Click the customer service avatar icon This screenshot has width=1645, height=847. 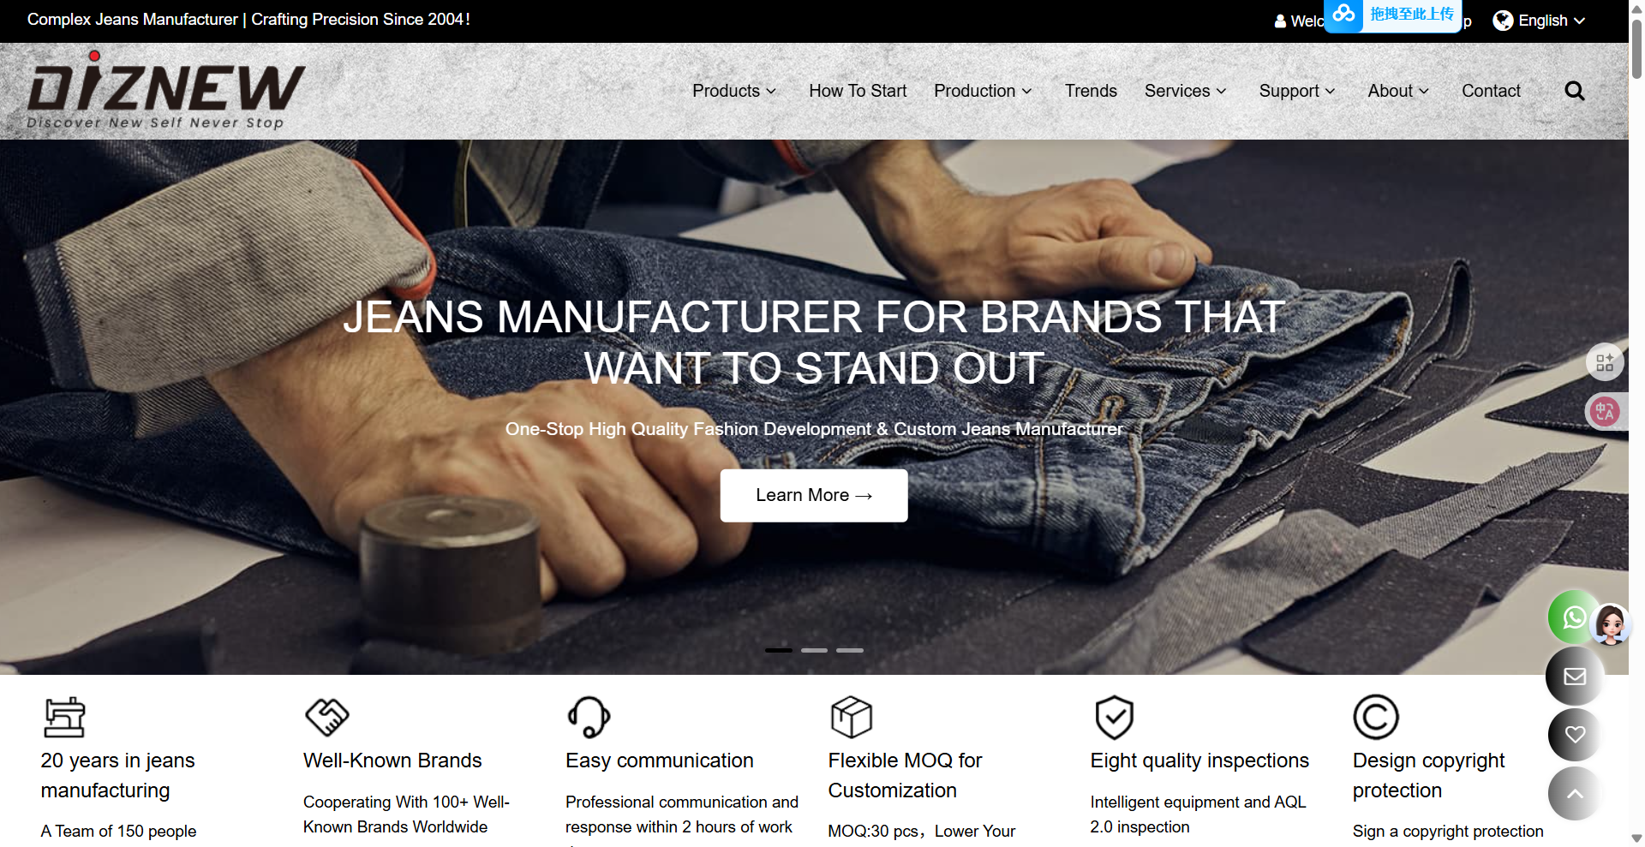(x=1611, y=624)
